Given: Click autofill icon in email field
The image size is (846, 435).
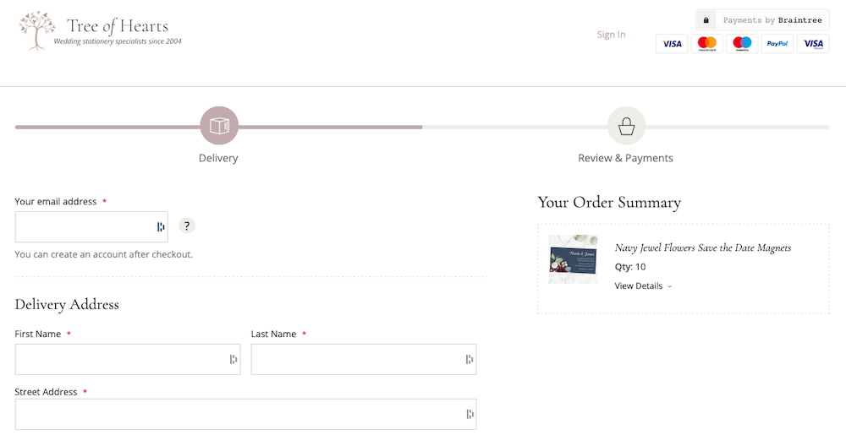Looking at the screenshot, I should [x=160, y=227].
